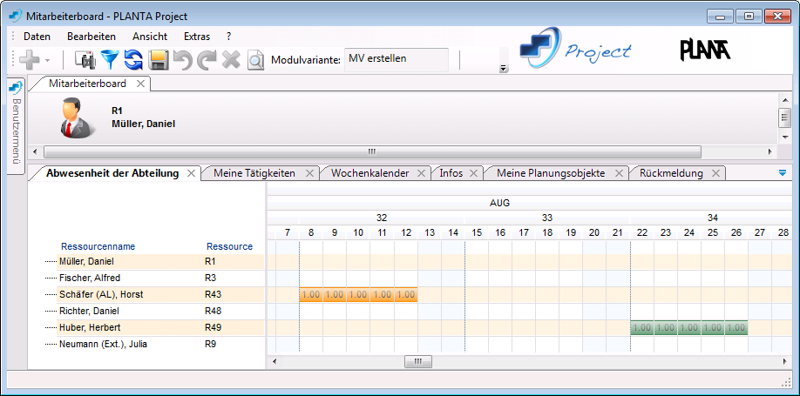Click the add new record plus icon
The height and width of the screenshot is (396, 800).
click(29, 60)
